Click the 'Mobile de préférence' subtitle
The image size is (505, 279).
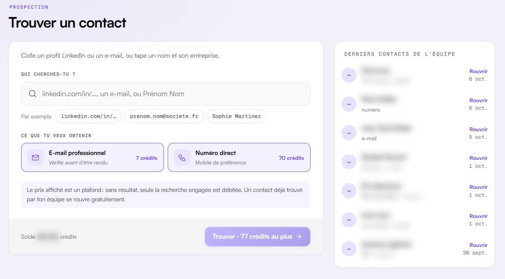coord(220,163)
